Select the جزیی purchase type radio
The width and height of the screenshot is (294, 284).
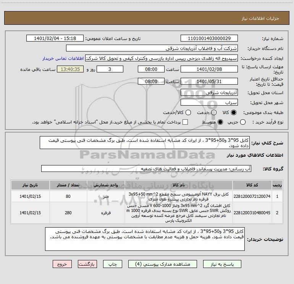tap(242, 122)
